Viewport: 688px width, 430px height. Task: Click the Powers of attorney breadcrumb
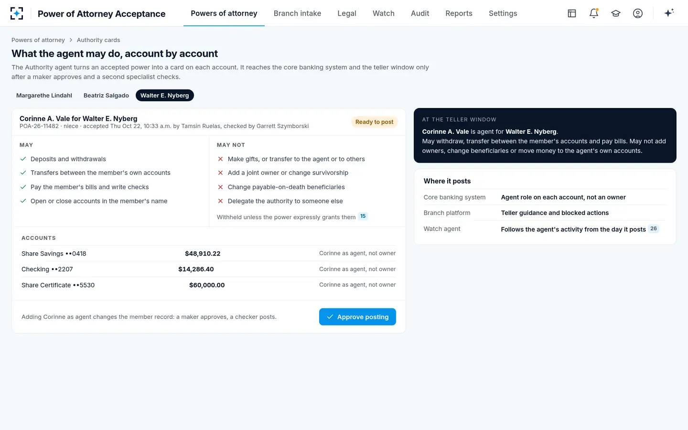click(x=38, y=40)
